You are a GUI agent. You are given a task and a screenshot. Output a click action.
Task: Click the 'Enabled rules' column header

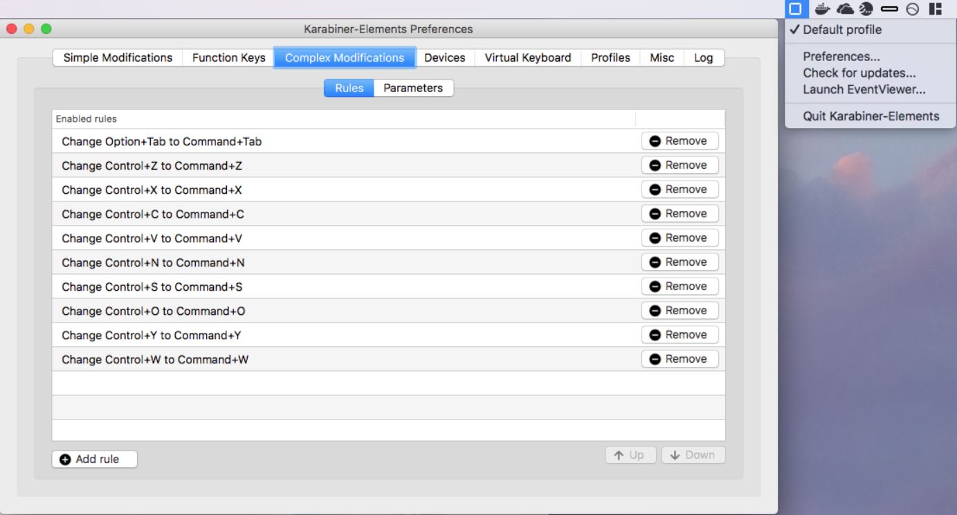coord(344,119)
